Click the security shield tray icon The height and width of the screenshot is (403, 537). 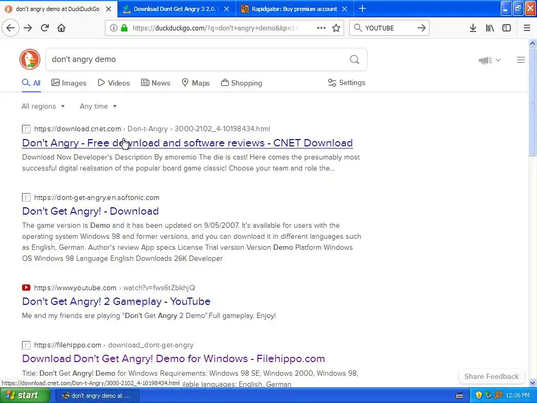point(479,395)
